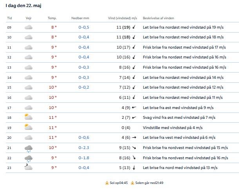Click the 'Beskrivelse af vinden' header
The image size is (239, 189).
coord(159,18)
